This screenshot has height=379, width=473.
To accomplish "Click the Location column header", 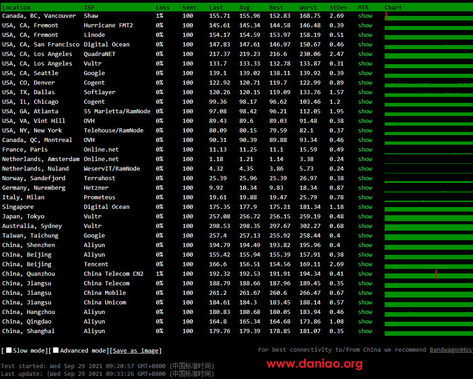I will (x=16, y=8).
